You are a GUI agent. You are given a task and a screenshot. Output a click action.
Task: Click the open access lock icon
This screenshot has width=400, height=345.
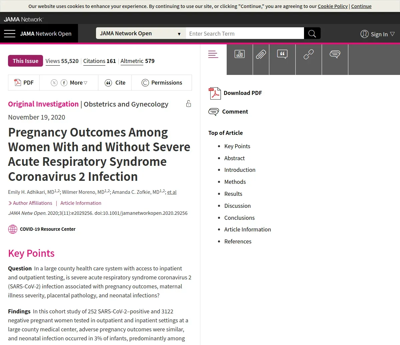point(189,104)
